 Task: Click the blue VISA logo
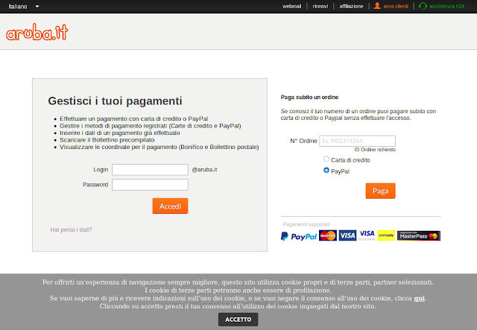[347, 235]
